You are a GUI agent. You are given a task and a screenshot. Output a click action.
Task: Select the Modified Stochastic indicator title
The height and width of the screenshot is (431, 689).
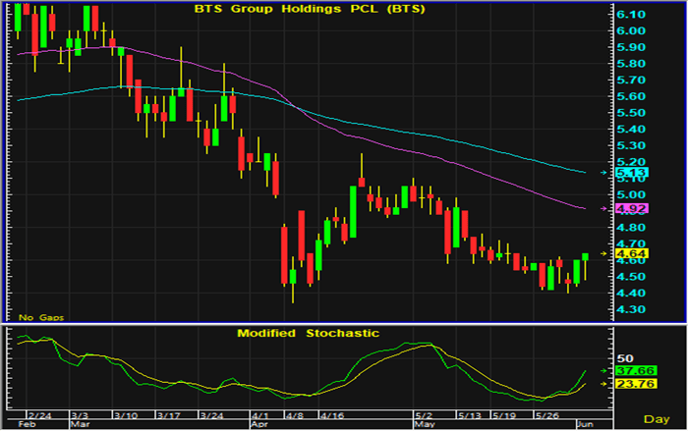308,334
